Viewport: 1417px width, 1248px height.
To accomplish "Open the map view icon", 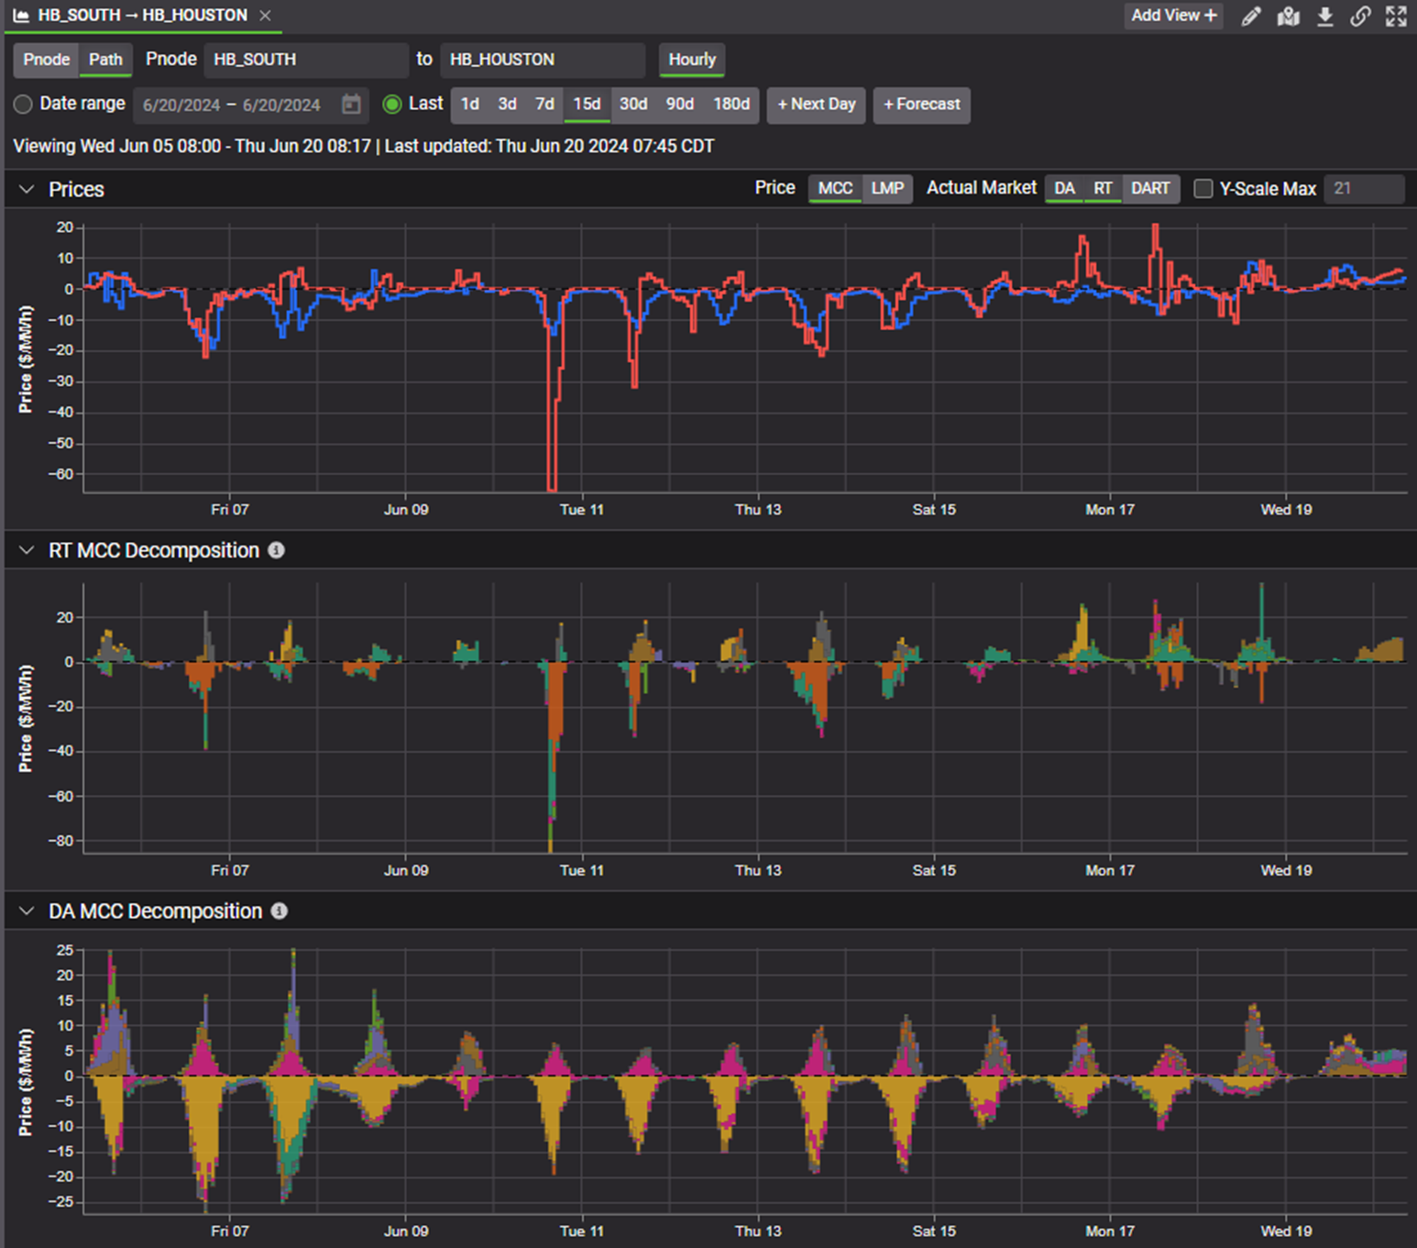I will pyautogui.click(x=1288, y=16).
